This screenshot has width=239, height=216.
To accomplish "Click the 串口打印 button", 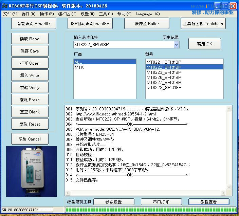I will pos(161,202).
